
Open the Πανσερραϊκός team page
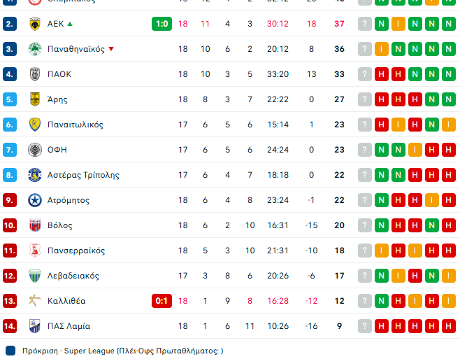tap(76, 251)
